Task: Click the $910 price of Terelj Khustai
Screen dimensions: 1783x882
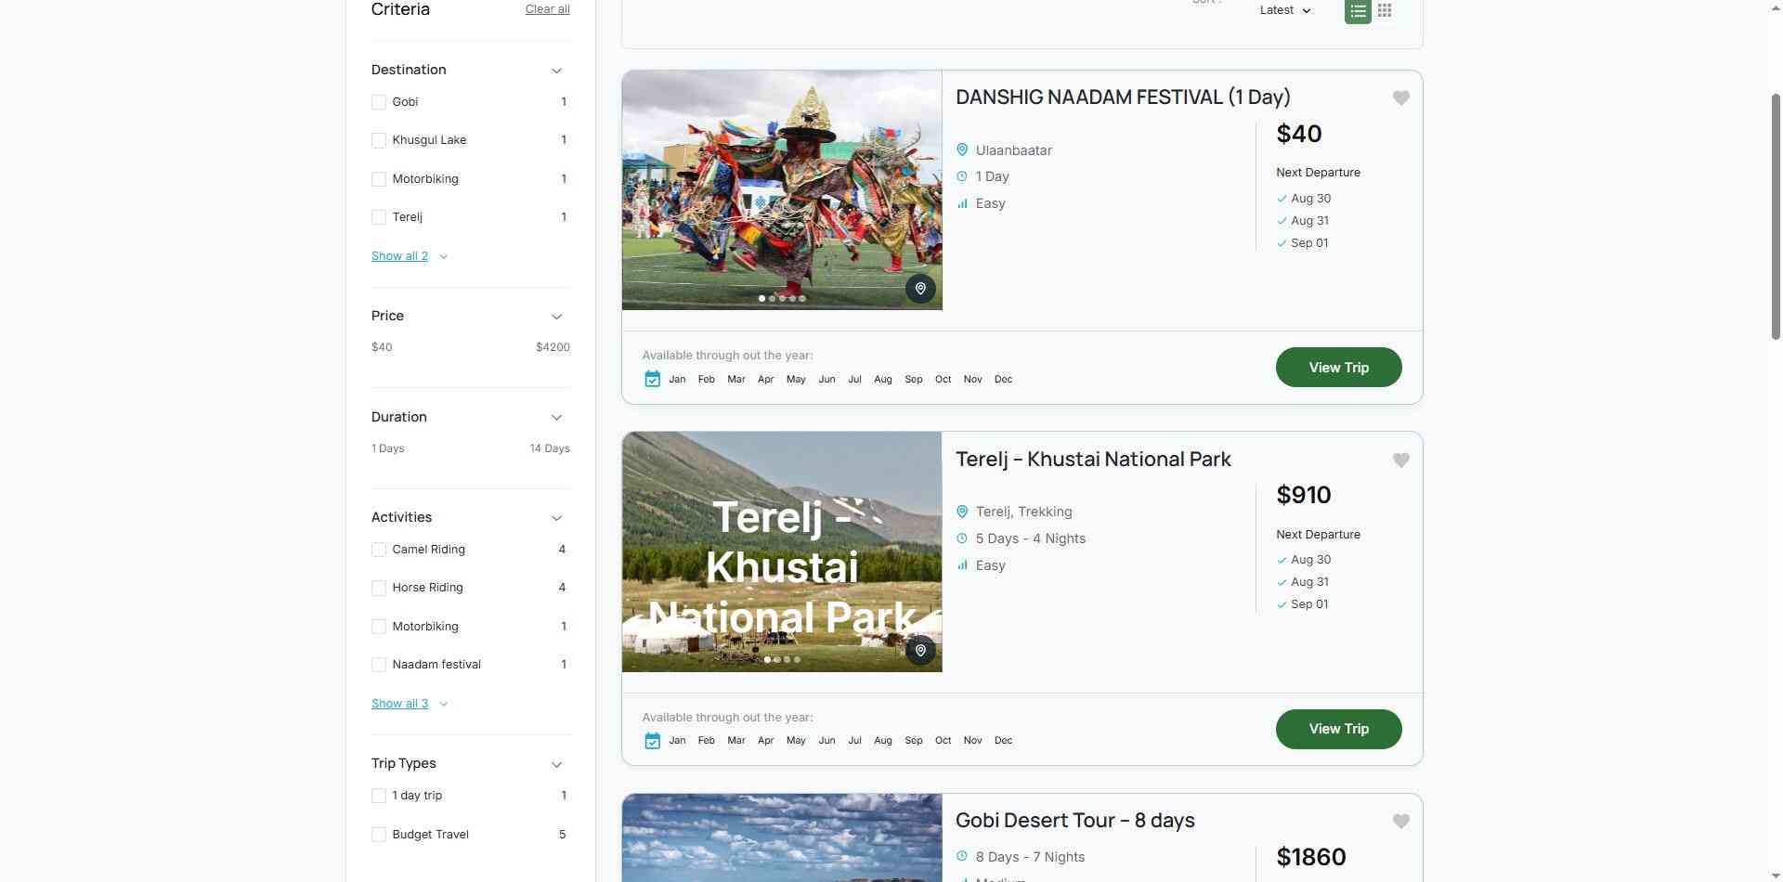Action: [1304, 495]
